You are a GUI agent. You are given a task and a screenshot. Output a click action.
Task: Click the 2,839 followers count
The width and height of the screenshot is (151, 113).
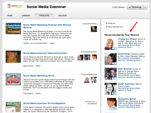pos(118,7)
